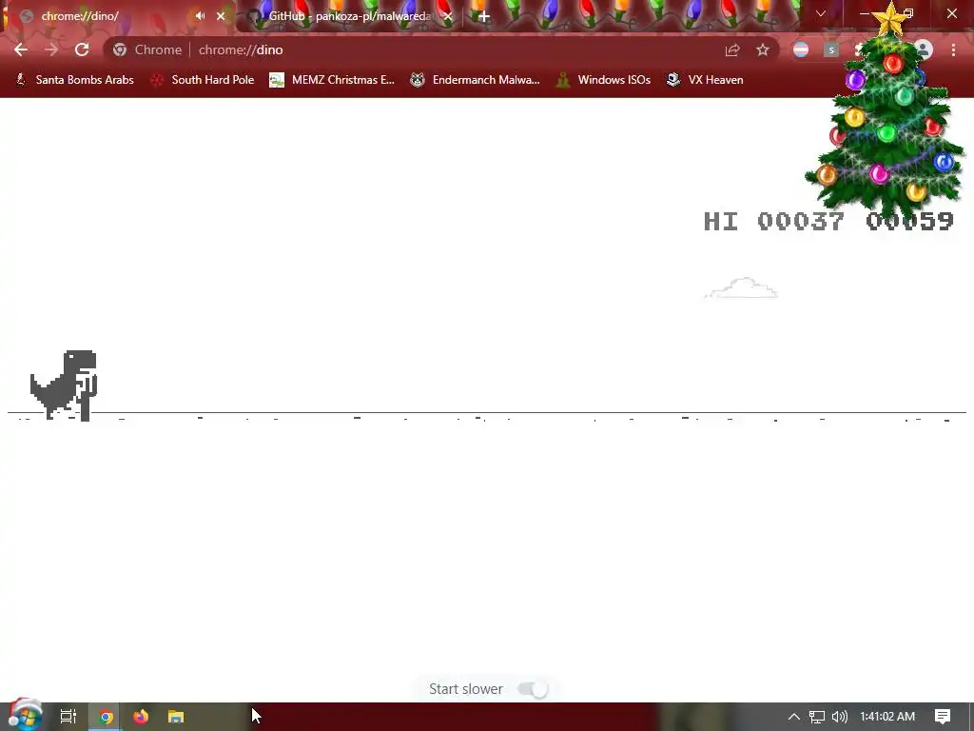
Task: Click the Chrome taskbar icon
Action: (x=106, y=717)
